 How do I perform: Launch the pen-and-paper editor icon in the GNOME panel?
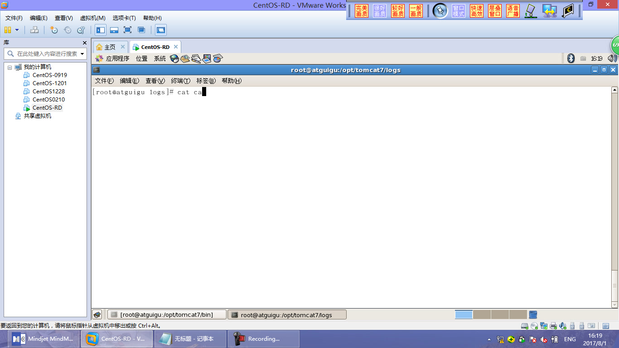pyautogui.click(x=196, y=58)
